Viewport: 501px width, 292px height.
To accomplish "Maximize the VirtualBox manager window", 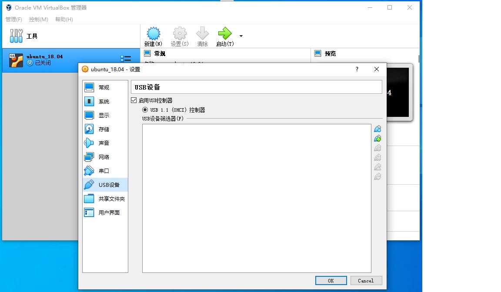I will (x=390, y=7).
